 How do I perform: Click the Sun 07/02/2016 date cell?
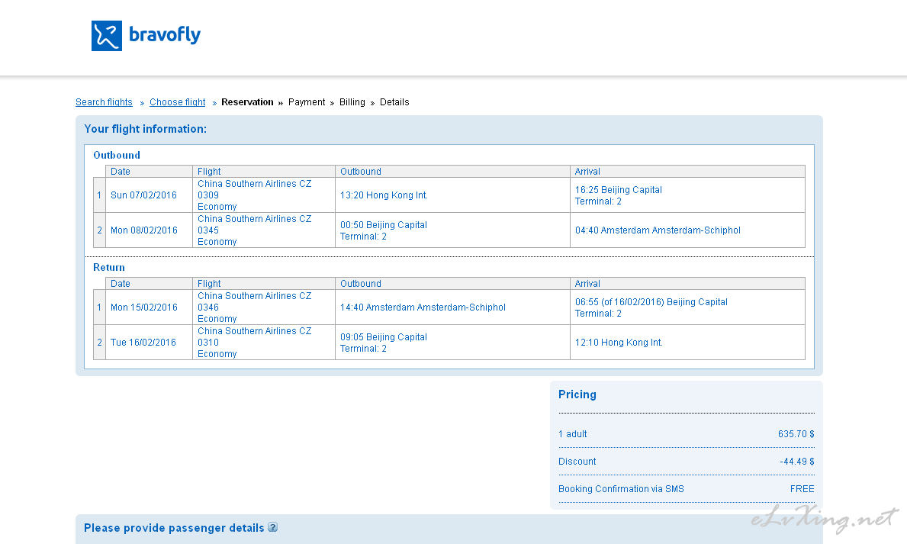coord(143,195)
